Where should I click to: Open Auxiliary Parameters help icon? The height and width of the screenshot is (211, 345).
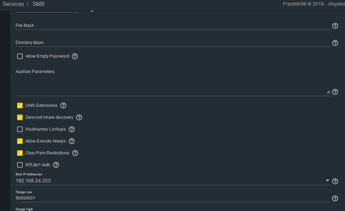pyautogui.click(x=335, y=92)
